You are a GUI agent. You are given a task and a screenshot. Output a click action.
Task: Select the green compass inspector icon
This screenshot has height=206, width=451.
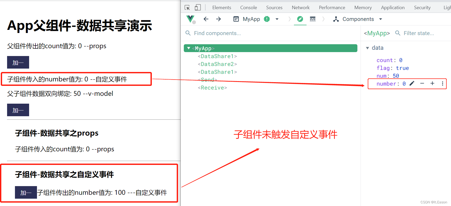click(300, 19)
